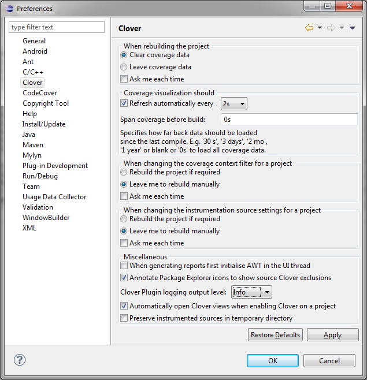Viewport: 367px width, 380px height.
Task: Disable Refresh automatically every checkbox
Action: pos(124,103)
